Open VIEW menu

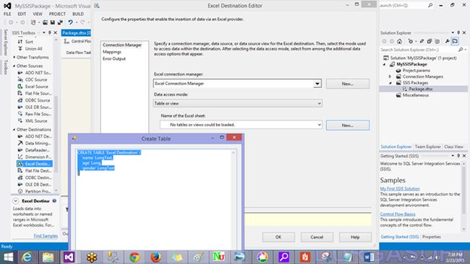(38, 14)
